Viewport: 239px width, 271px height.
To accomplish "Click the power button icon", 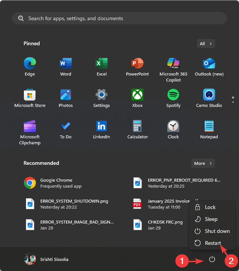I will (212, 259).
